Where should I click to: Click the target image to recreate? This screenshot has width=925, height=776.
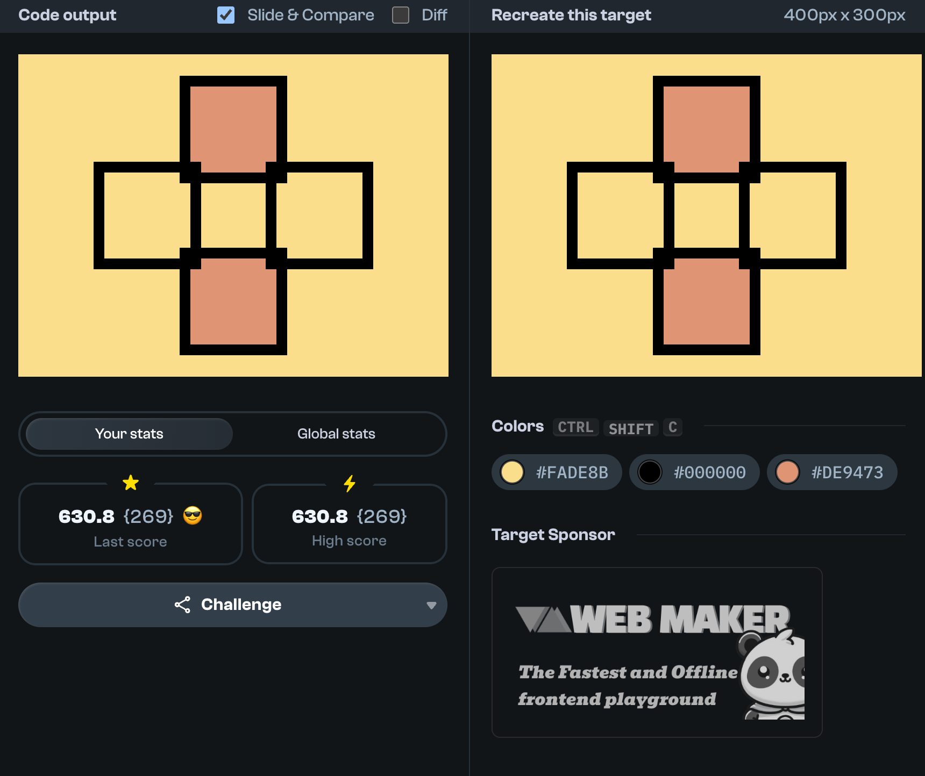point(706,215)
